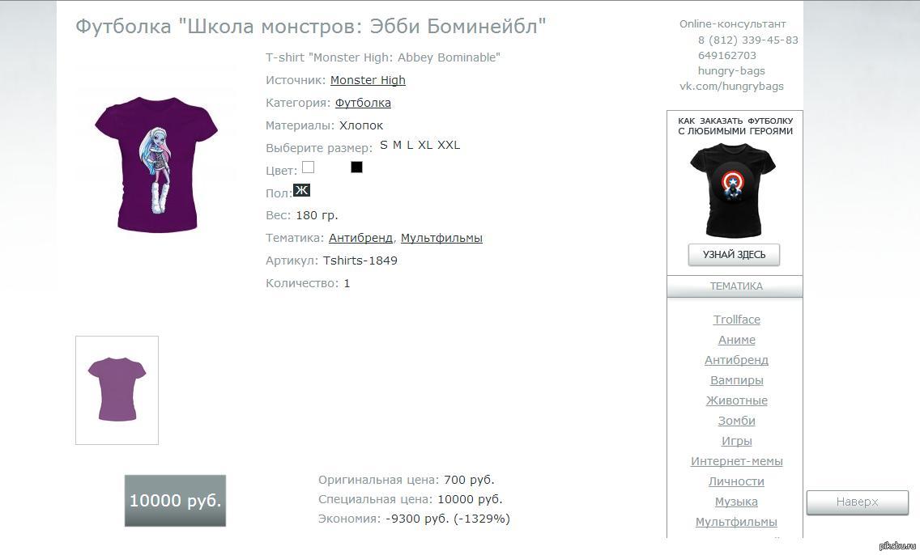Select the white color swatch
Viewport: 920px width, 555px height.
308,167
